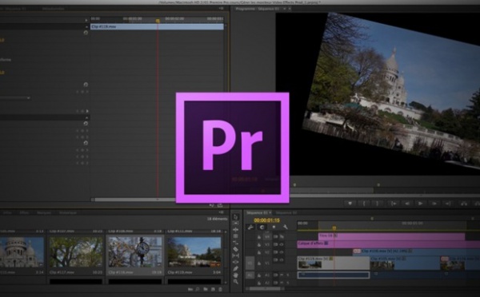
Task: Open the Historique panel tab
Action: [68, 212]
